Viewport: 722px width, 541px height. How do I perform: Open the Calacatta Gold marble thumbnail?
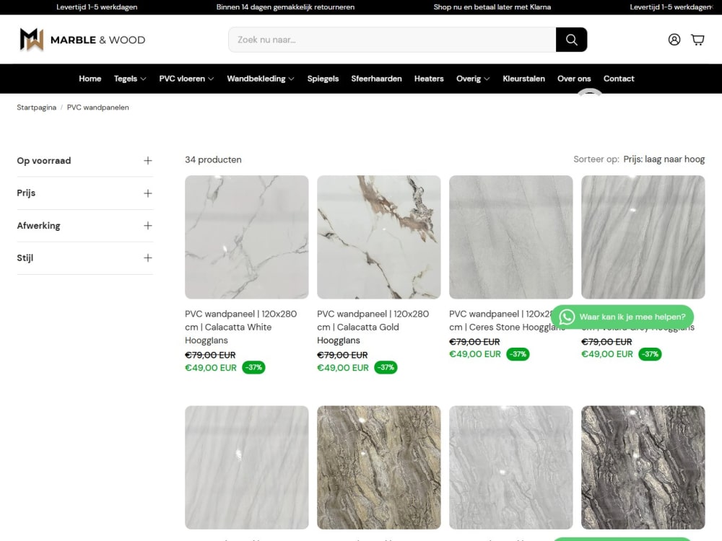click(x=379, y=237)
